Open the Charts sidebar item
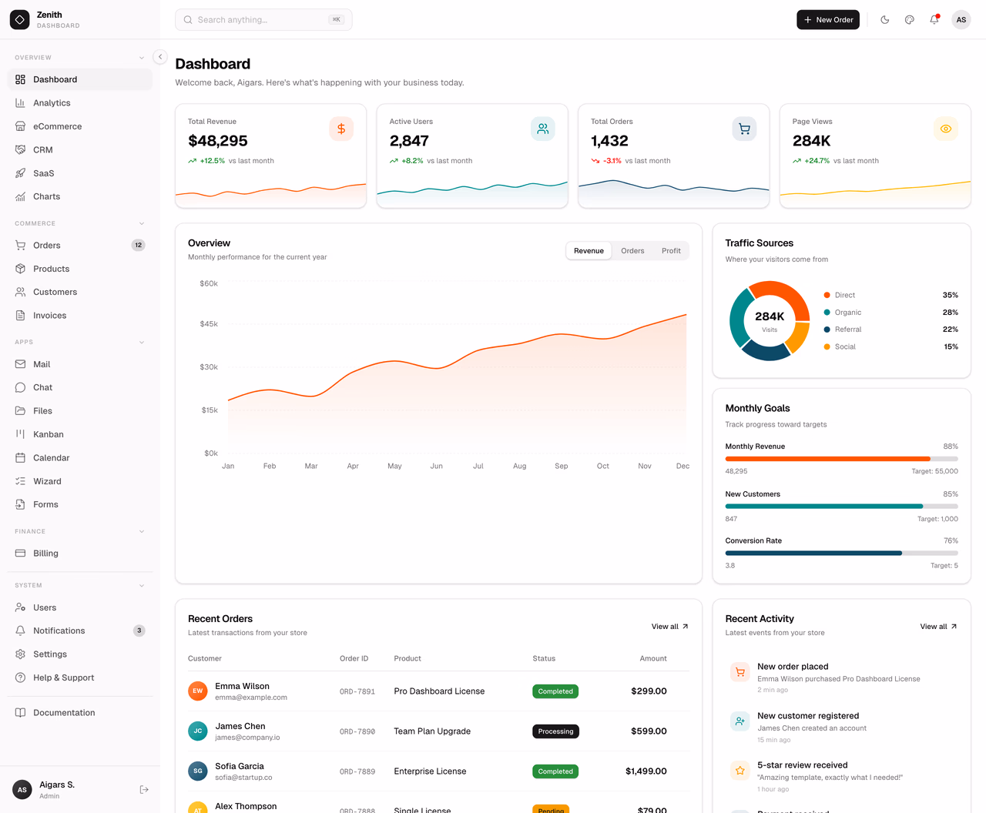Viewport: 986px width, 813px height. tap(80, 196)
